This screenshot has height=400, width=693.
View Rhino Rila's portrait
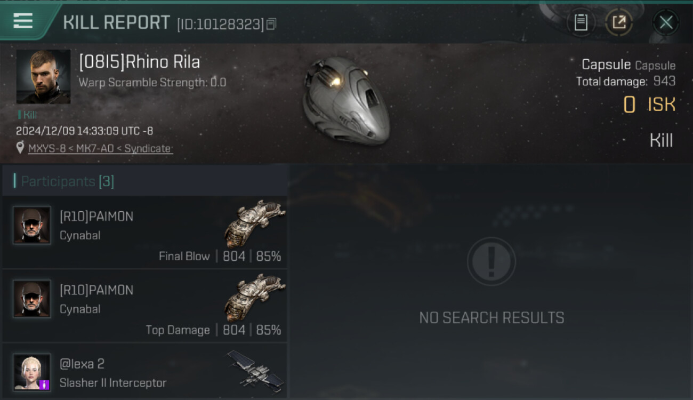[43, 76]
